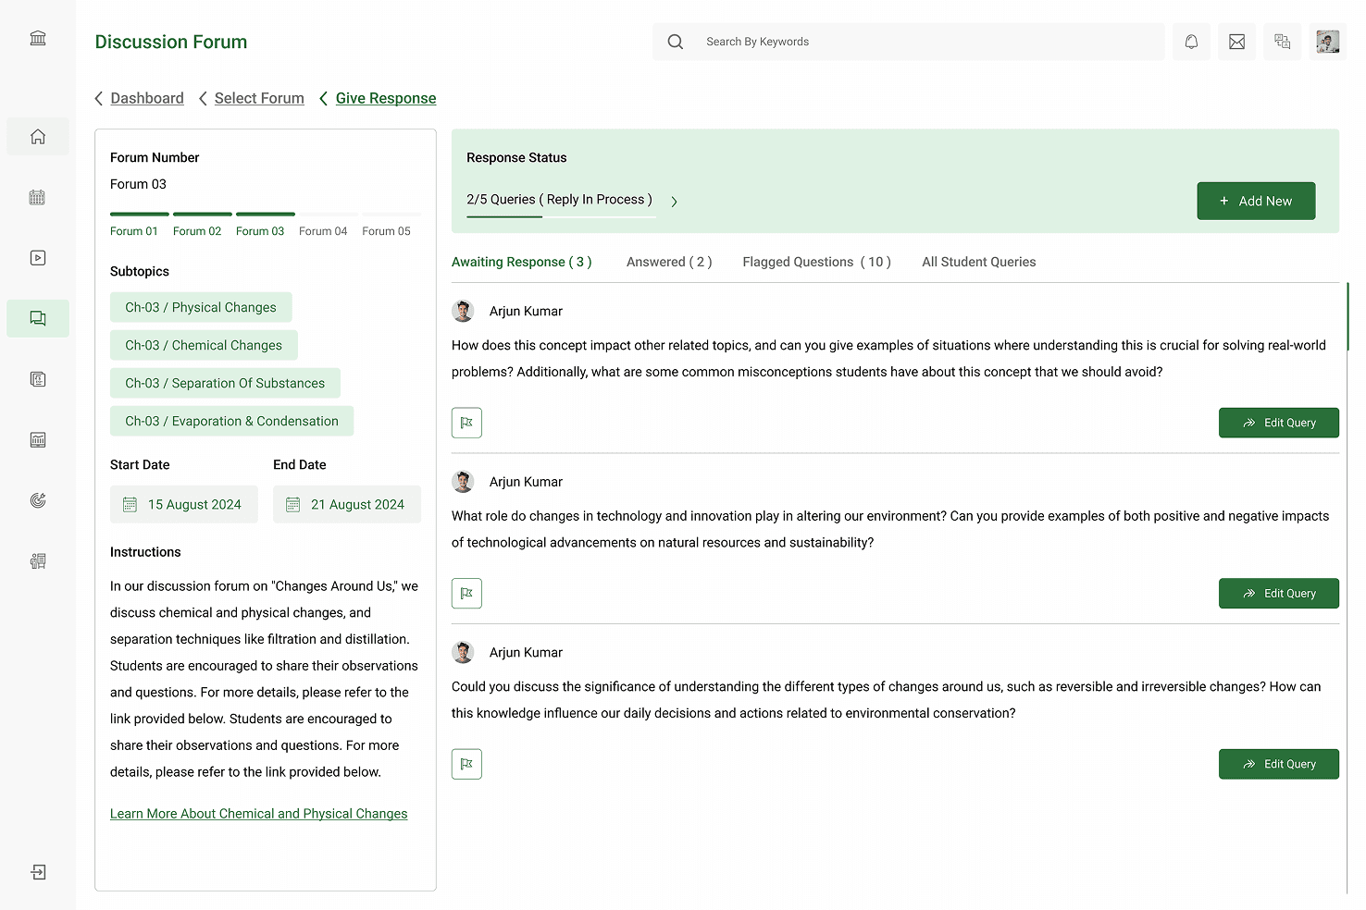Open the home icon in sidebar
Image resolution: width=1366 pixels, height=910 pixels.
[38, 137]
